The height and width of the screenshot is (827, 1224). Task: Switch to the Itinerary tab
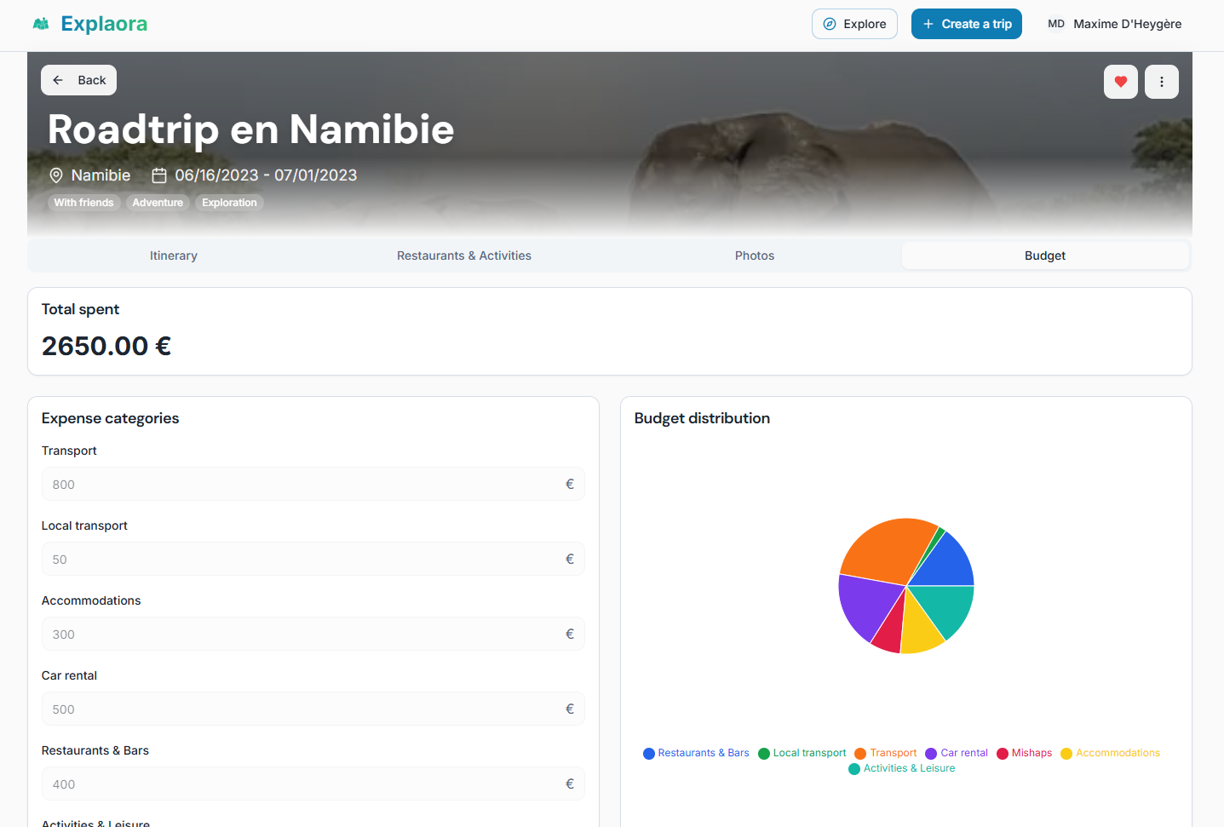point(173,256)
